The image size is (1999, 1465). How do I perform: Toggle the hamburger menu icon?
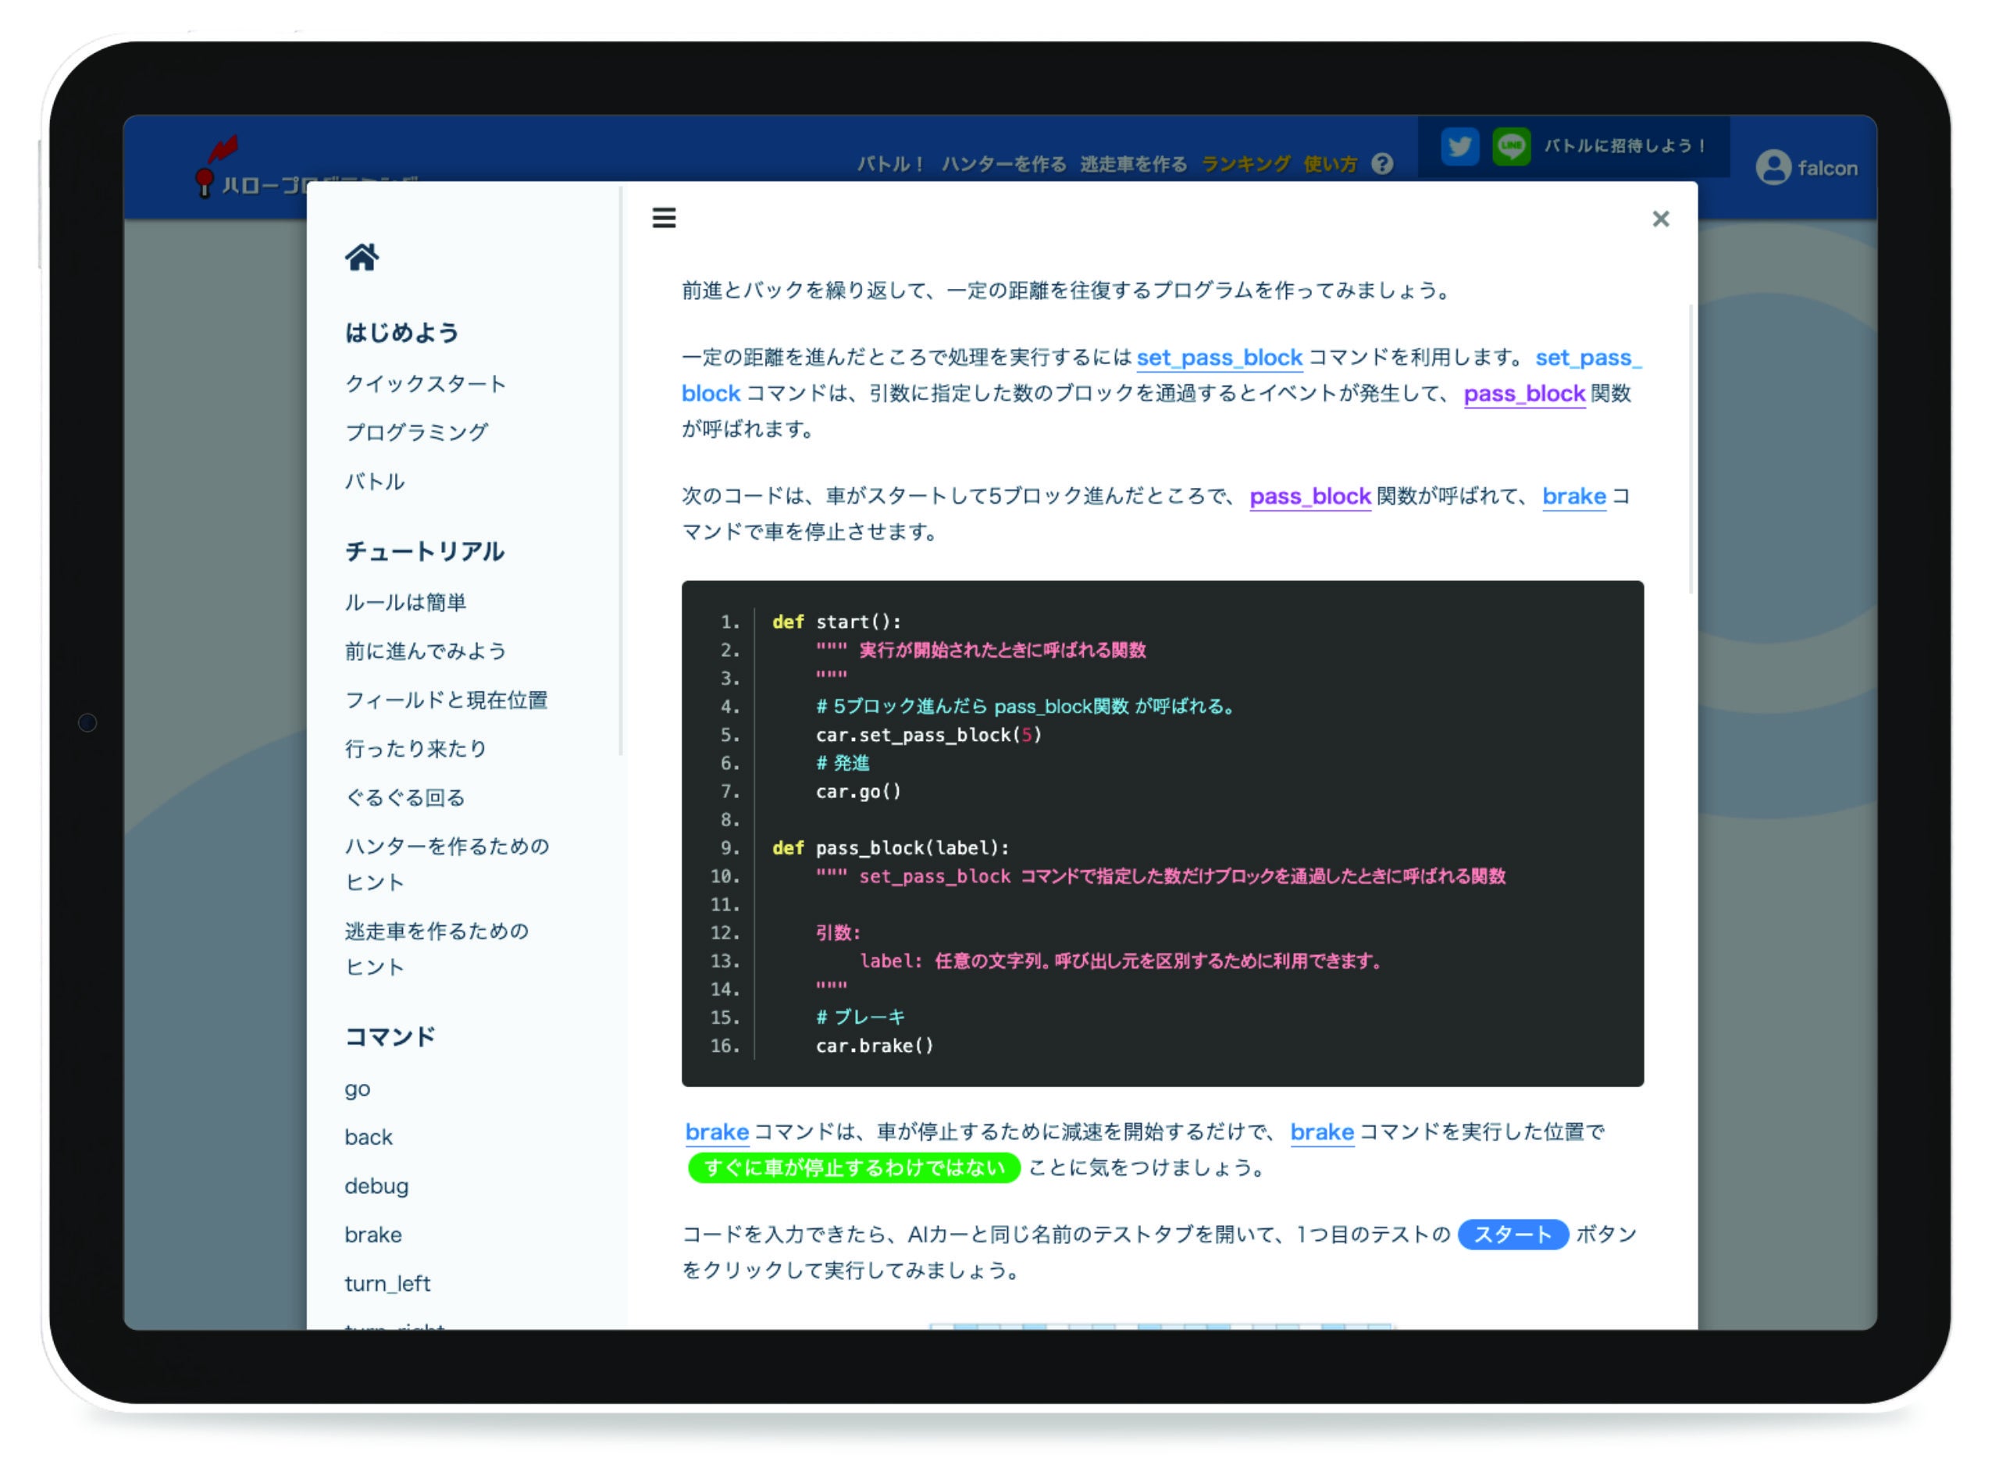pyautogui.click(x=664, y=217)
